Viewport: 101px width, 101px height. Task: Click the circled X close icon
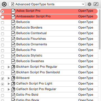click(4, 4)
